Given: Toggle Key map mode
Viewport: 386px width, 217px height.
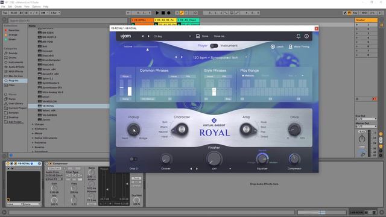Looking at the screenshot, I should point(355,13).
